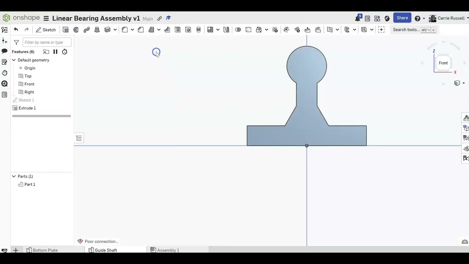
Task: Select the Transform tool
Action: coord(259,30)
